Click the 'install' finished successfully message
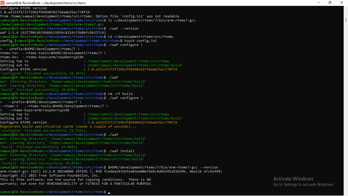Image resolution: width=348 pixels, height=196 pixels. 41,163
